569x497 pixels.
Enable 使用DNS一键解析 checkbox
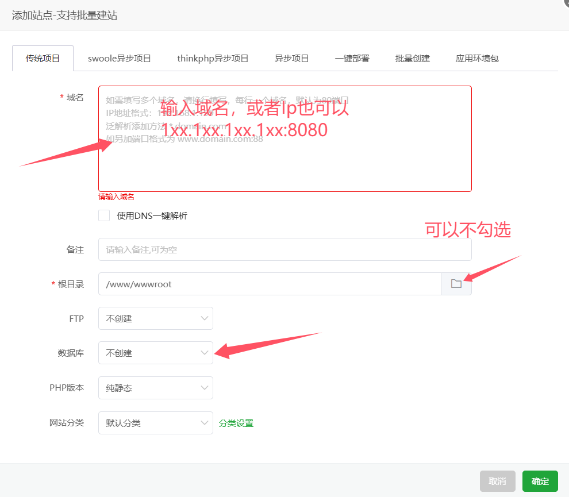104,215
